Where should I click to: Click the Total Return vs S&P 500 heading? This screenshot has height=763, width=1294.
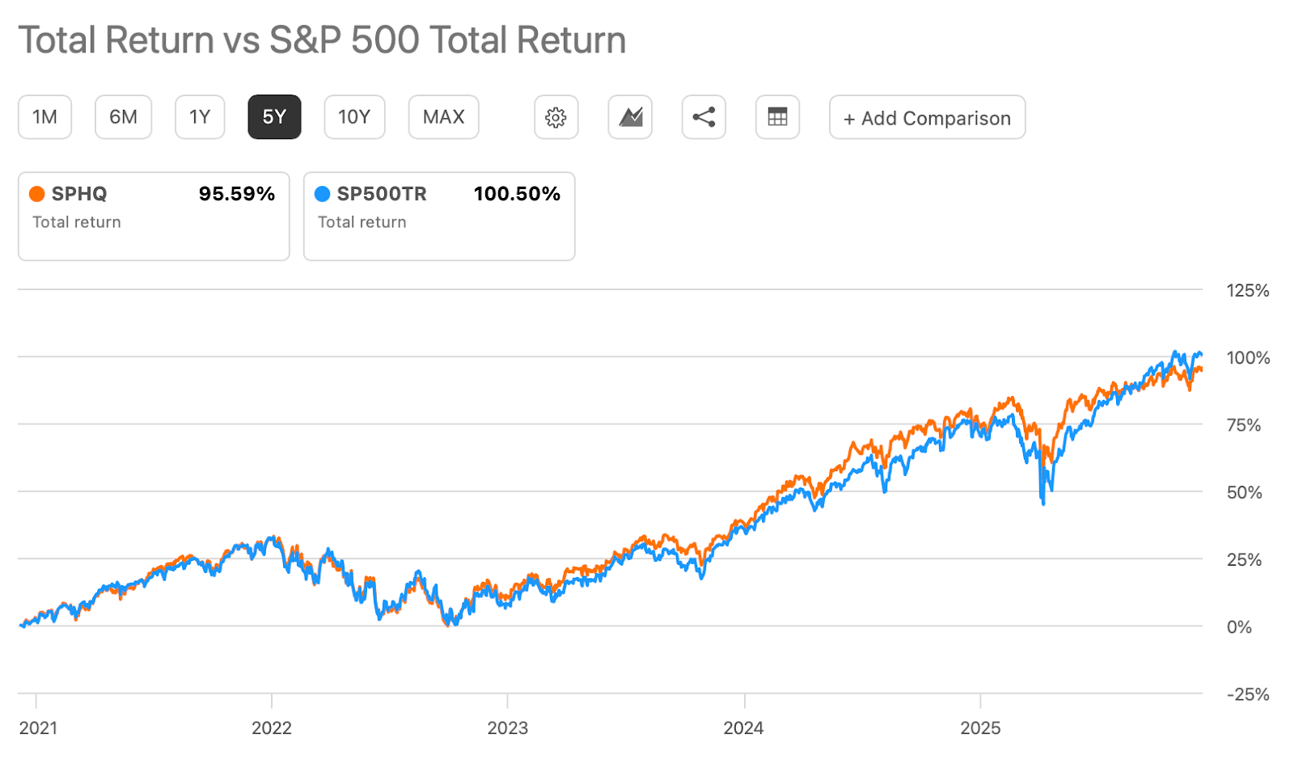[322, 40]
